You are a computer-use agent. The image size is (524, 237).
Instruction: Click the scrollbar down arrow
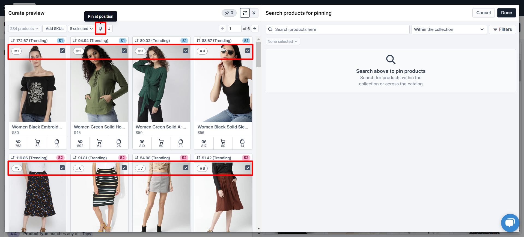coord(258,229)
